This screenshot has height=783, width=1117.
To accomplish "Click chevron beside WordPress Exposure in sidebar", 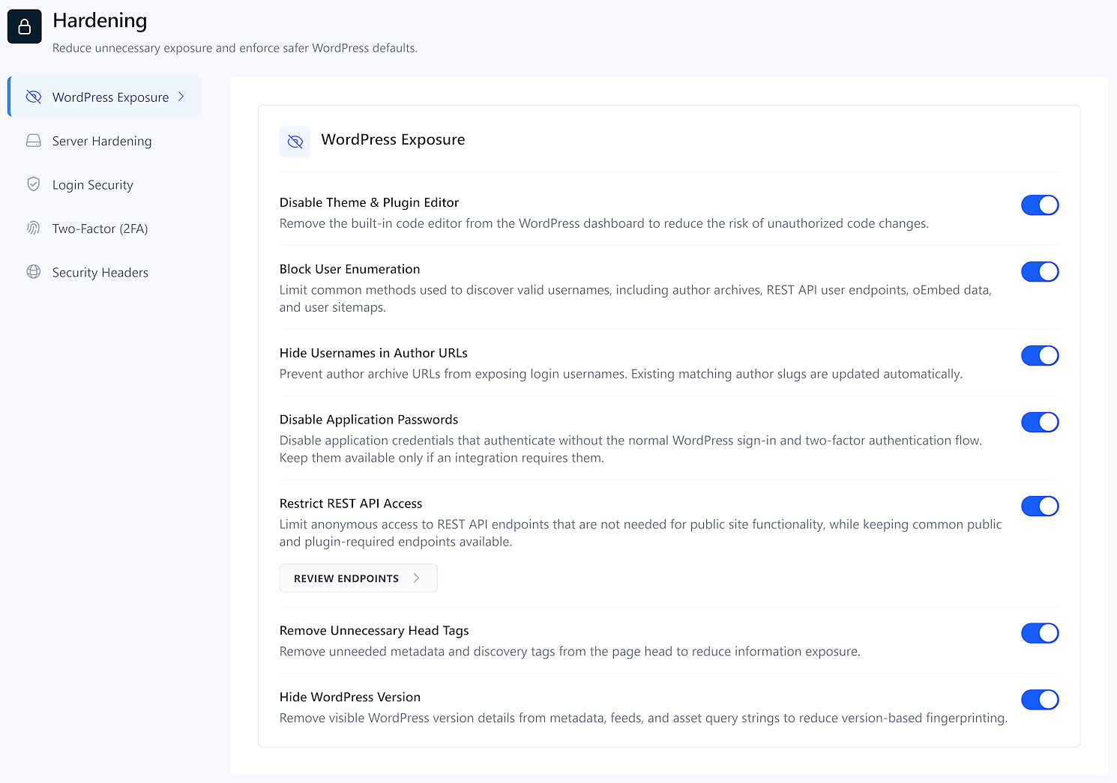I will click(181, 97).
